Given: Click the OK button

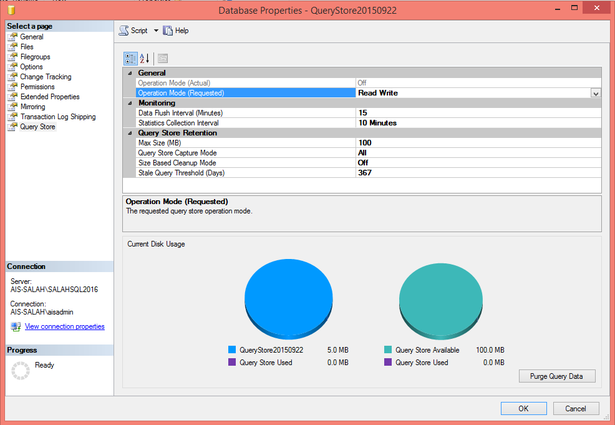Looking at the screenshot, I should (523, 408).
